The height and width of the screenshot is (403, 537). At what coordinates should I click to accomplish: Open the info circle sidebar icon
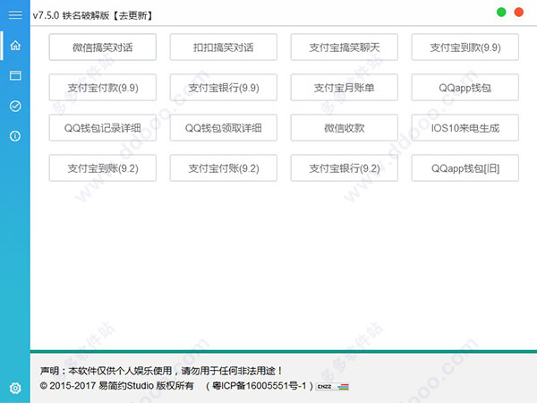(15, 136)
